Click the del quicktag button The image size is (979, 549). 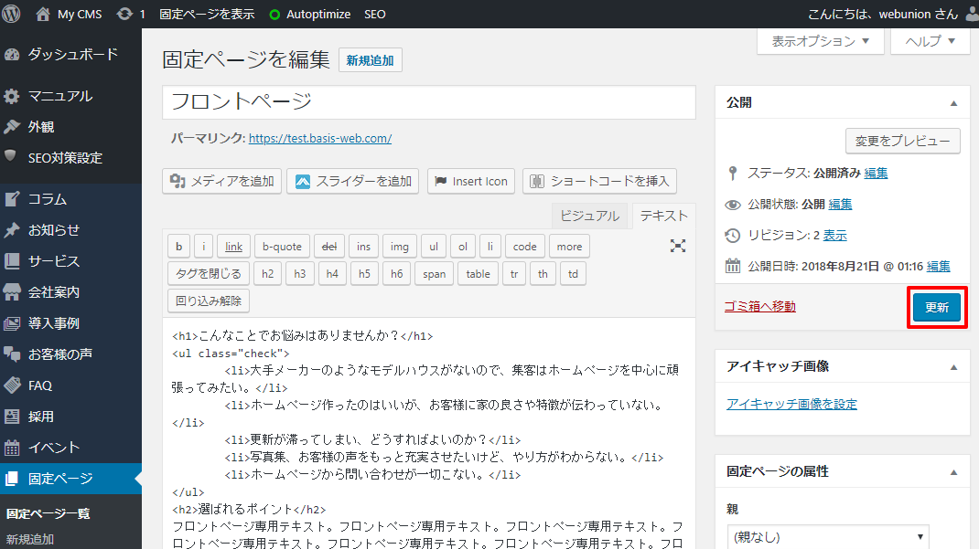point(329,246)
